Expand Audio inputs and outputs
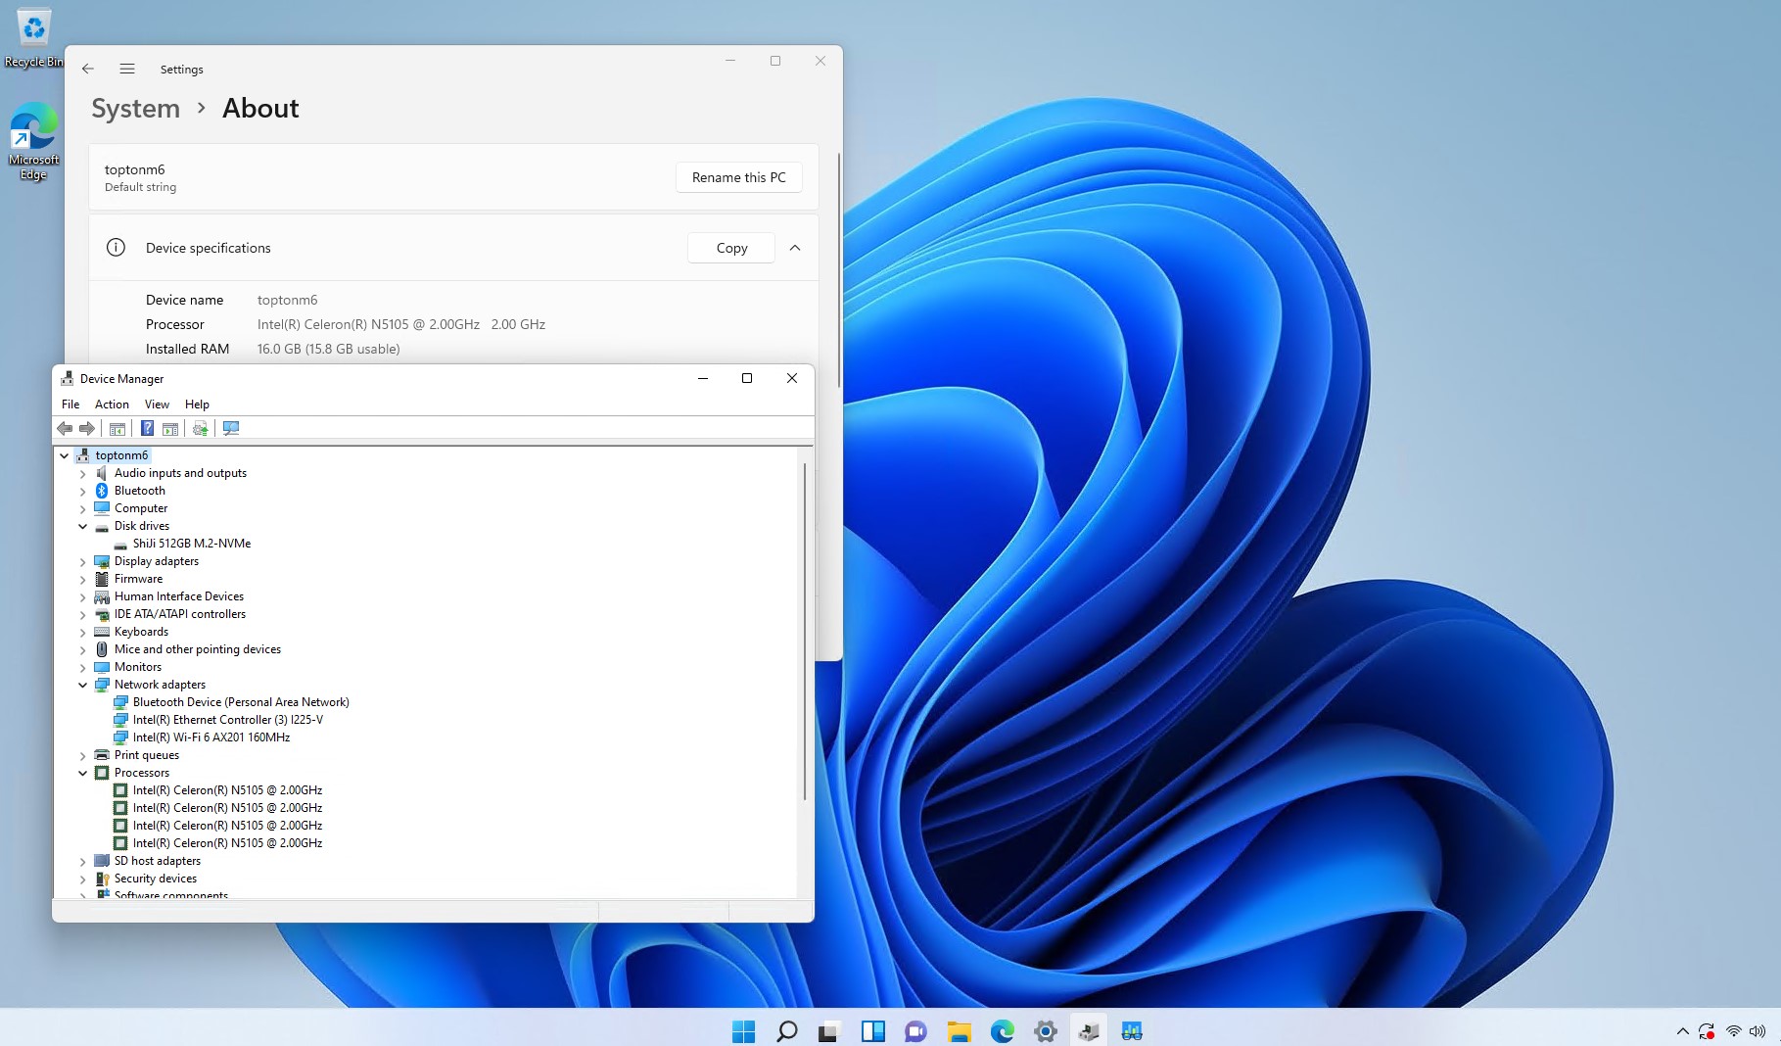The width and height of the screenshot is (1781, 1046). 83,473
